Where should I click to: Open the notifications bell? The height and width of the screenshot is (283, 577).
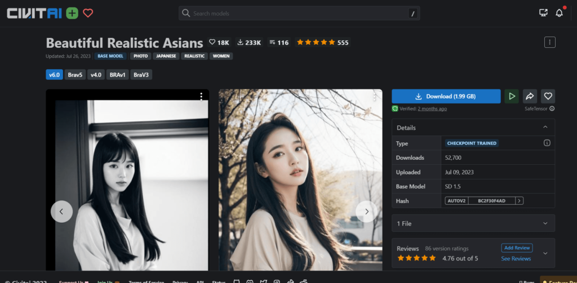click(x=559, y=13)
